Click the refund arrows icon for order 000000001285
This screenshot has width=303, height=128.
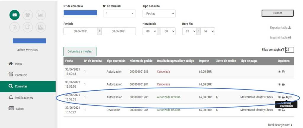[x=287, y=97]
